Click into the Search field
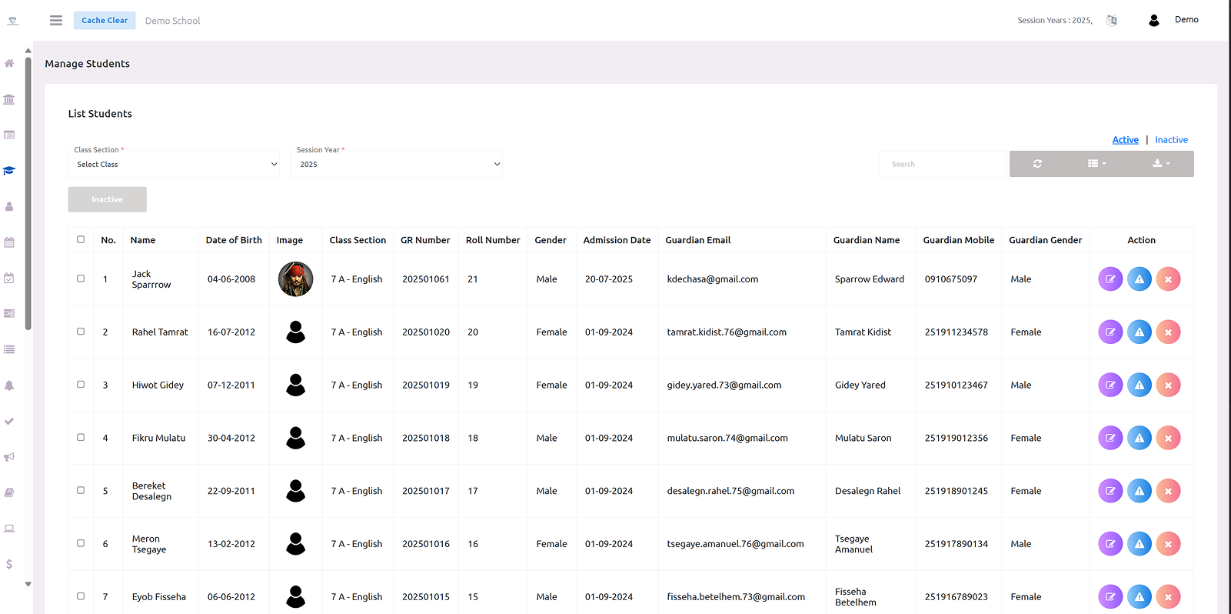The height and width of the screenshot is (614, 1231). [x=942, y=165]
